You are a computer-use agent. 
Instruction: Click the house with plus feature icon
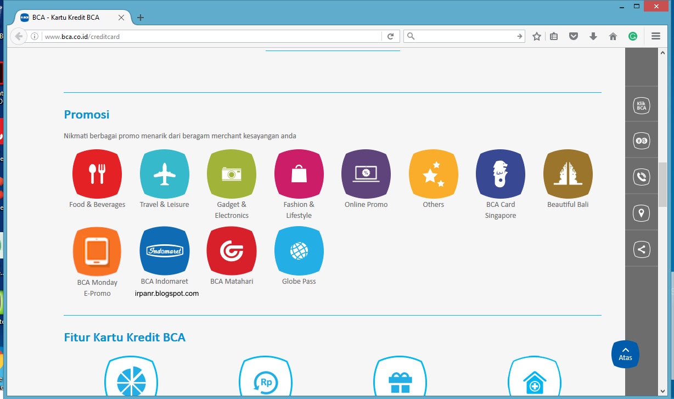tap(535, 376)
